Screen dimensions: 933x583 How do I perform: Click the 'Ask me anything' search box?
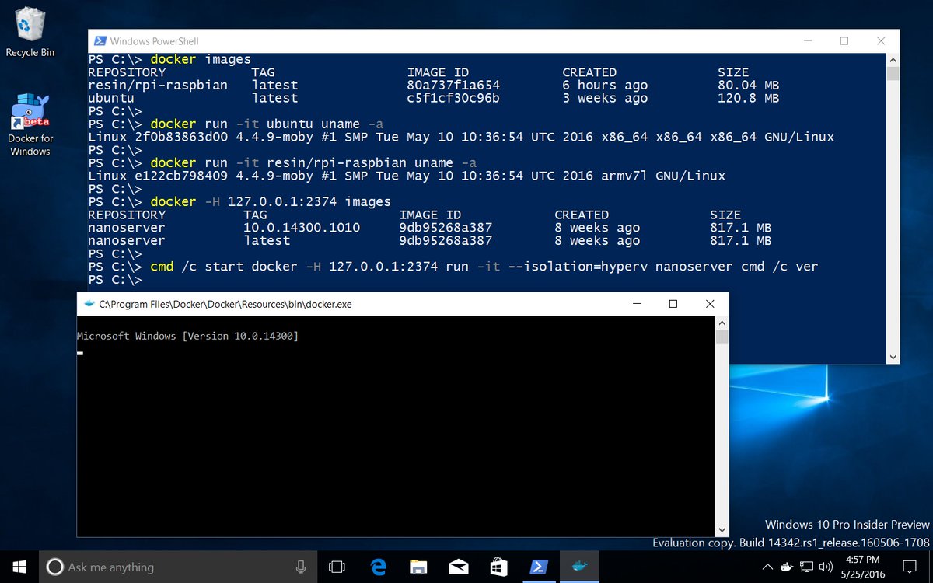177,567
